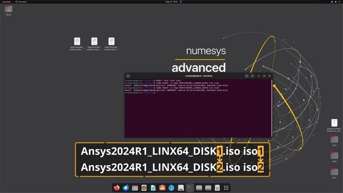Open the Home folder on the desktop
This screenshot has width=343, height=193.
9,10
